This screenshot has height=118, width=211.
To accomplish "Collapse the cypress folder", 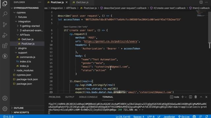I will click(x=21, y=12).
